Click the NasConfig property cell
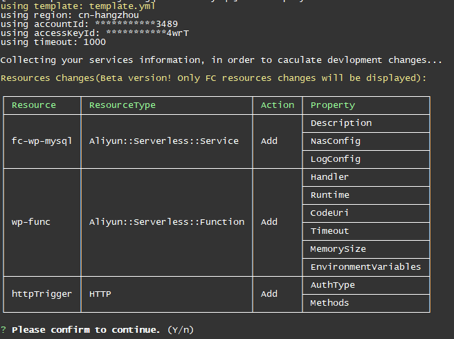Screen dimensions: 454x339 336,141
